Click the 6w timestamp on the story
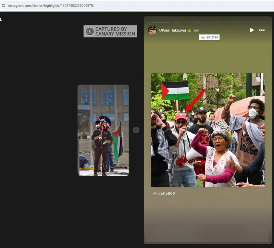The height and width of the screenshot is (248, 274). (x=196, y=30)
